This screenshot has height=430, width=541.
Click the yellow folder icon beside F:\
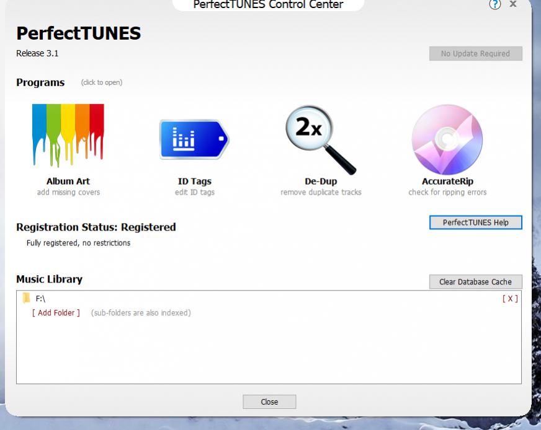pyautogui.click(x=26, y=299)
